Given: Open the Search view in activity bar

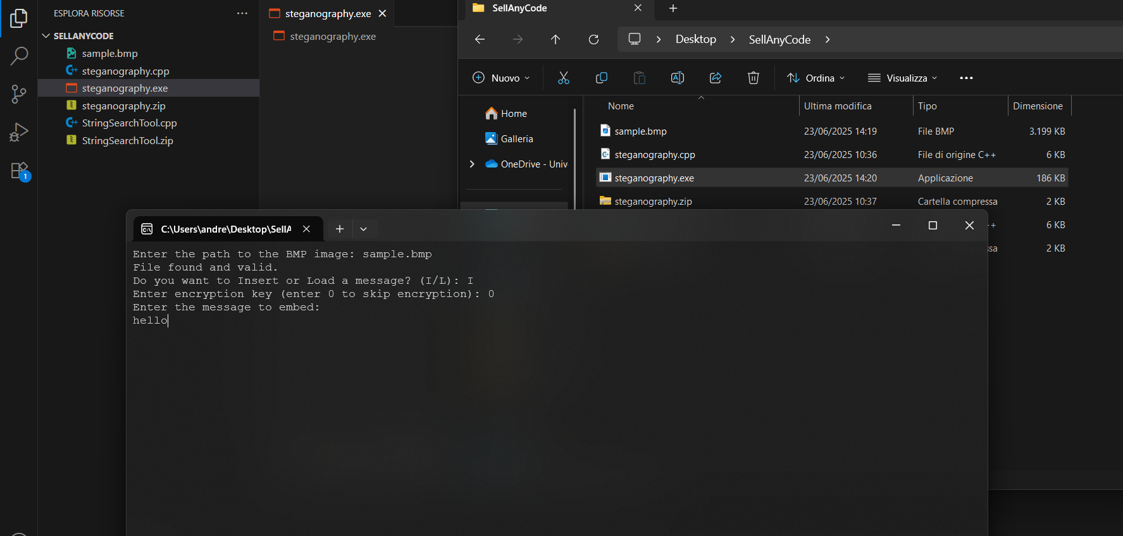Looking at the screenshot, I should 19,56.
